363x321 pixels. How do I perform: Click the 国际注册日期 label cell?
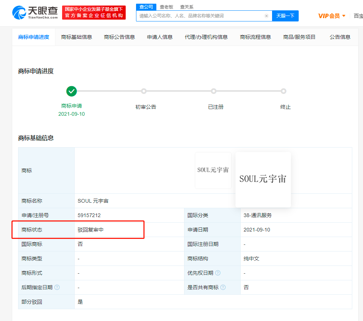(x=212, y=244)
